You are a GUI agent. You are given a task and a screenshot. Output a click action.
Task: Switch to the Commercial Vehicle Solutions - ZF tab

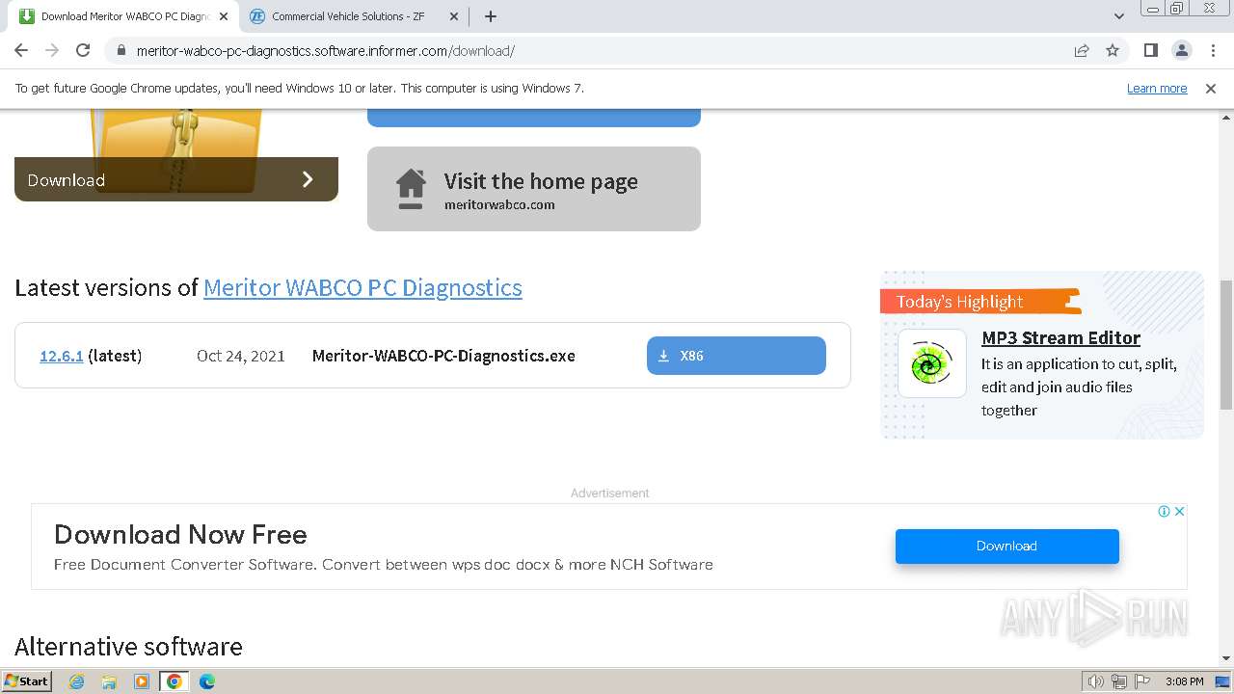click(x=347, y=16)
